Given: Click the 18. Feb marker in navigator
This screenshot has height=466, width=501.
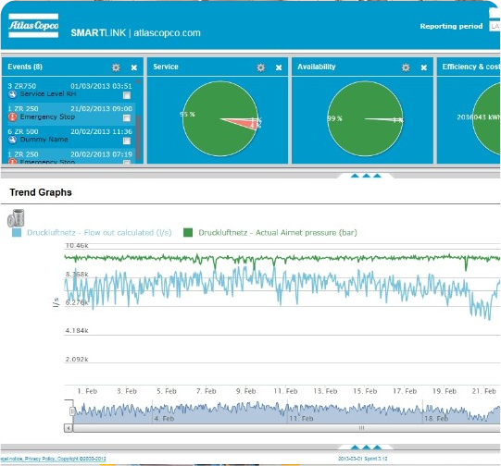Looking at the screenshot, I should click(436, 418).
